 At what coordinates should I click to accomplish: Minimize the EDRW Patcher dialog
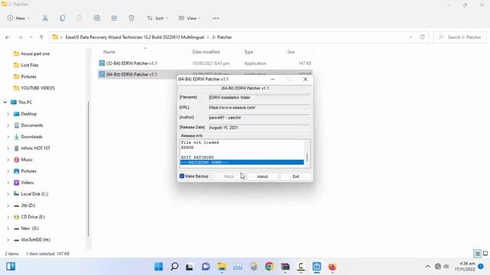coord(273,79)
